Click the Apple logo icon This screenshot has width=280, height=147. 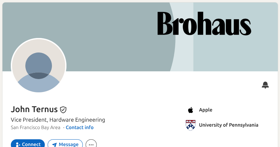tap(191, 110)
